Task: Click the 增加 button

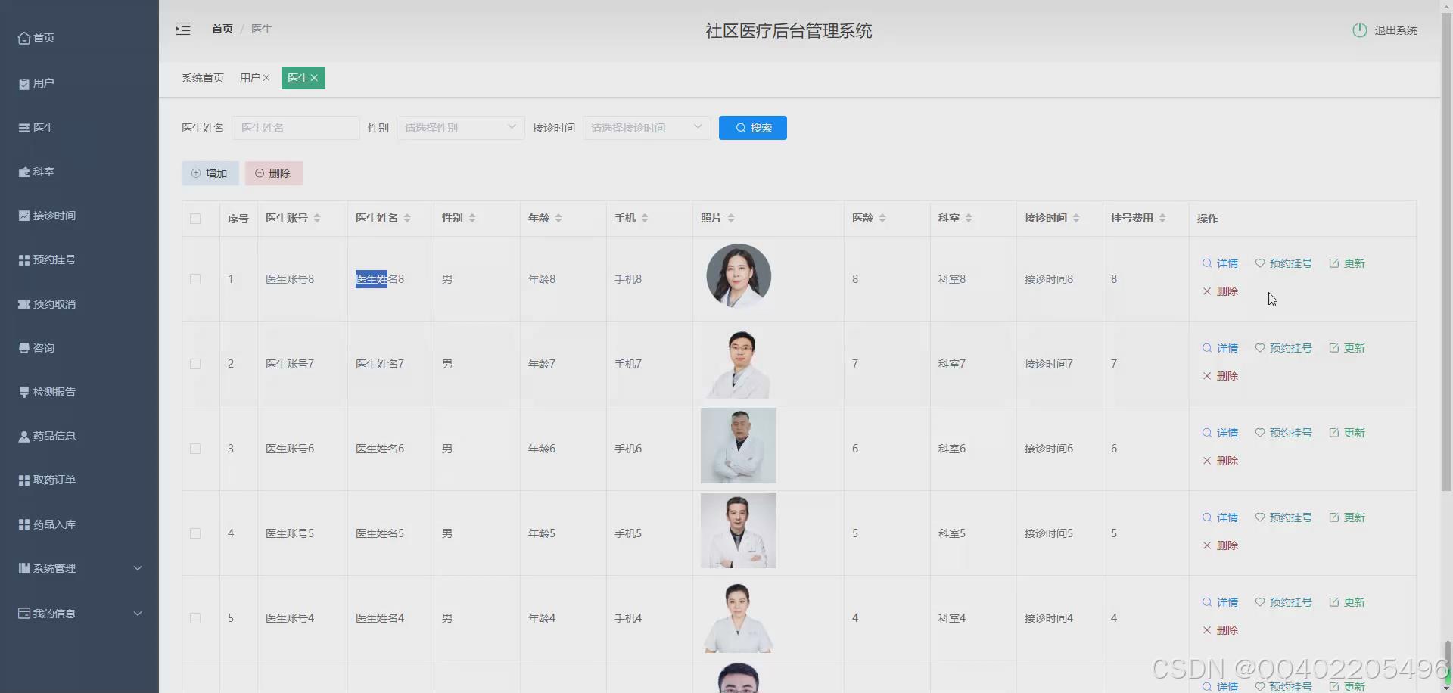Action: (x=210, y=173)
